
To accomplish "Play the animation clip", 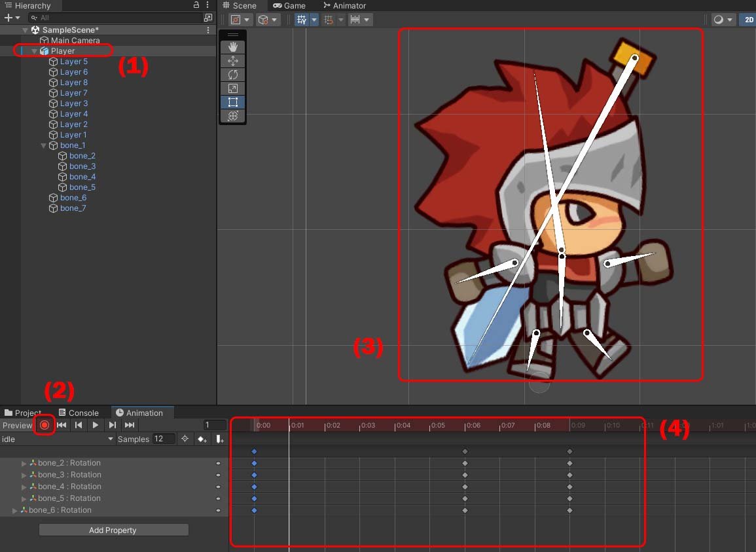I will (96, 426).
